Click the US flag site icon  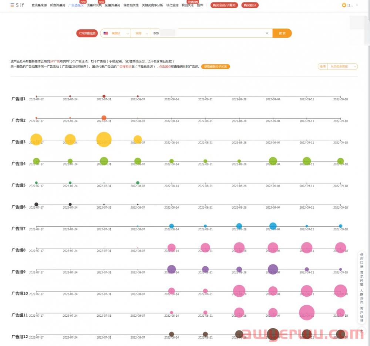106,33
